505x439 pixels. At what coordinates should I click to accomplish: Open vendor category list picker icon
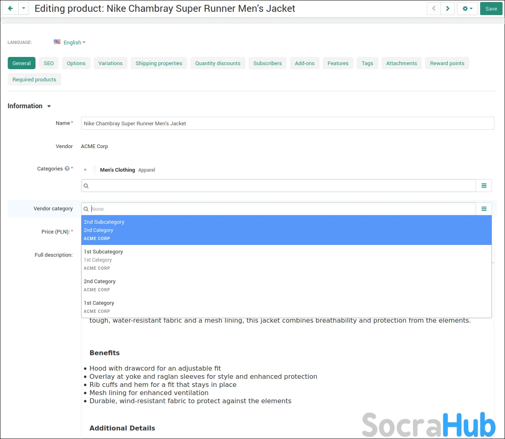coord(484,209)
